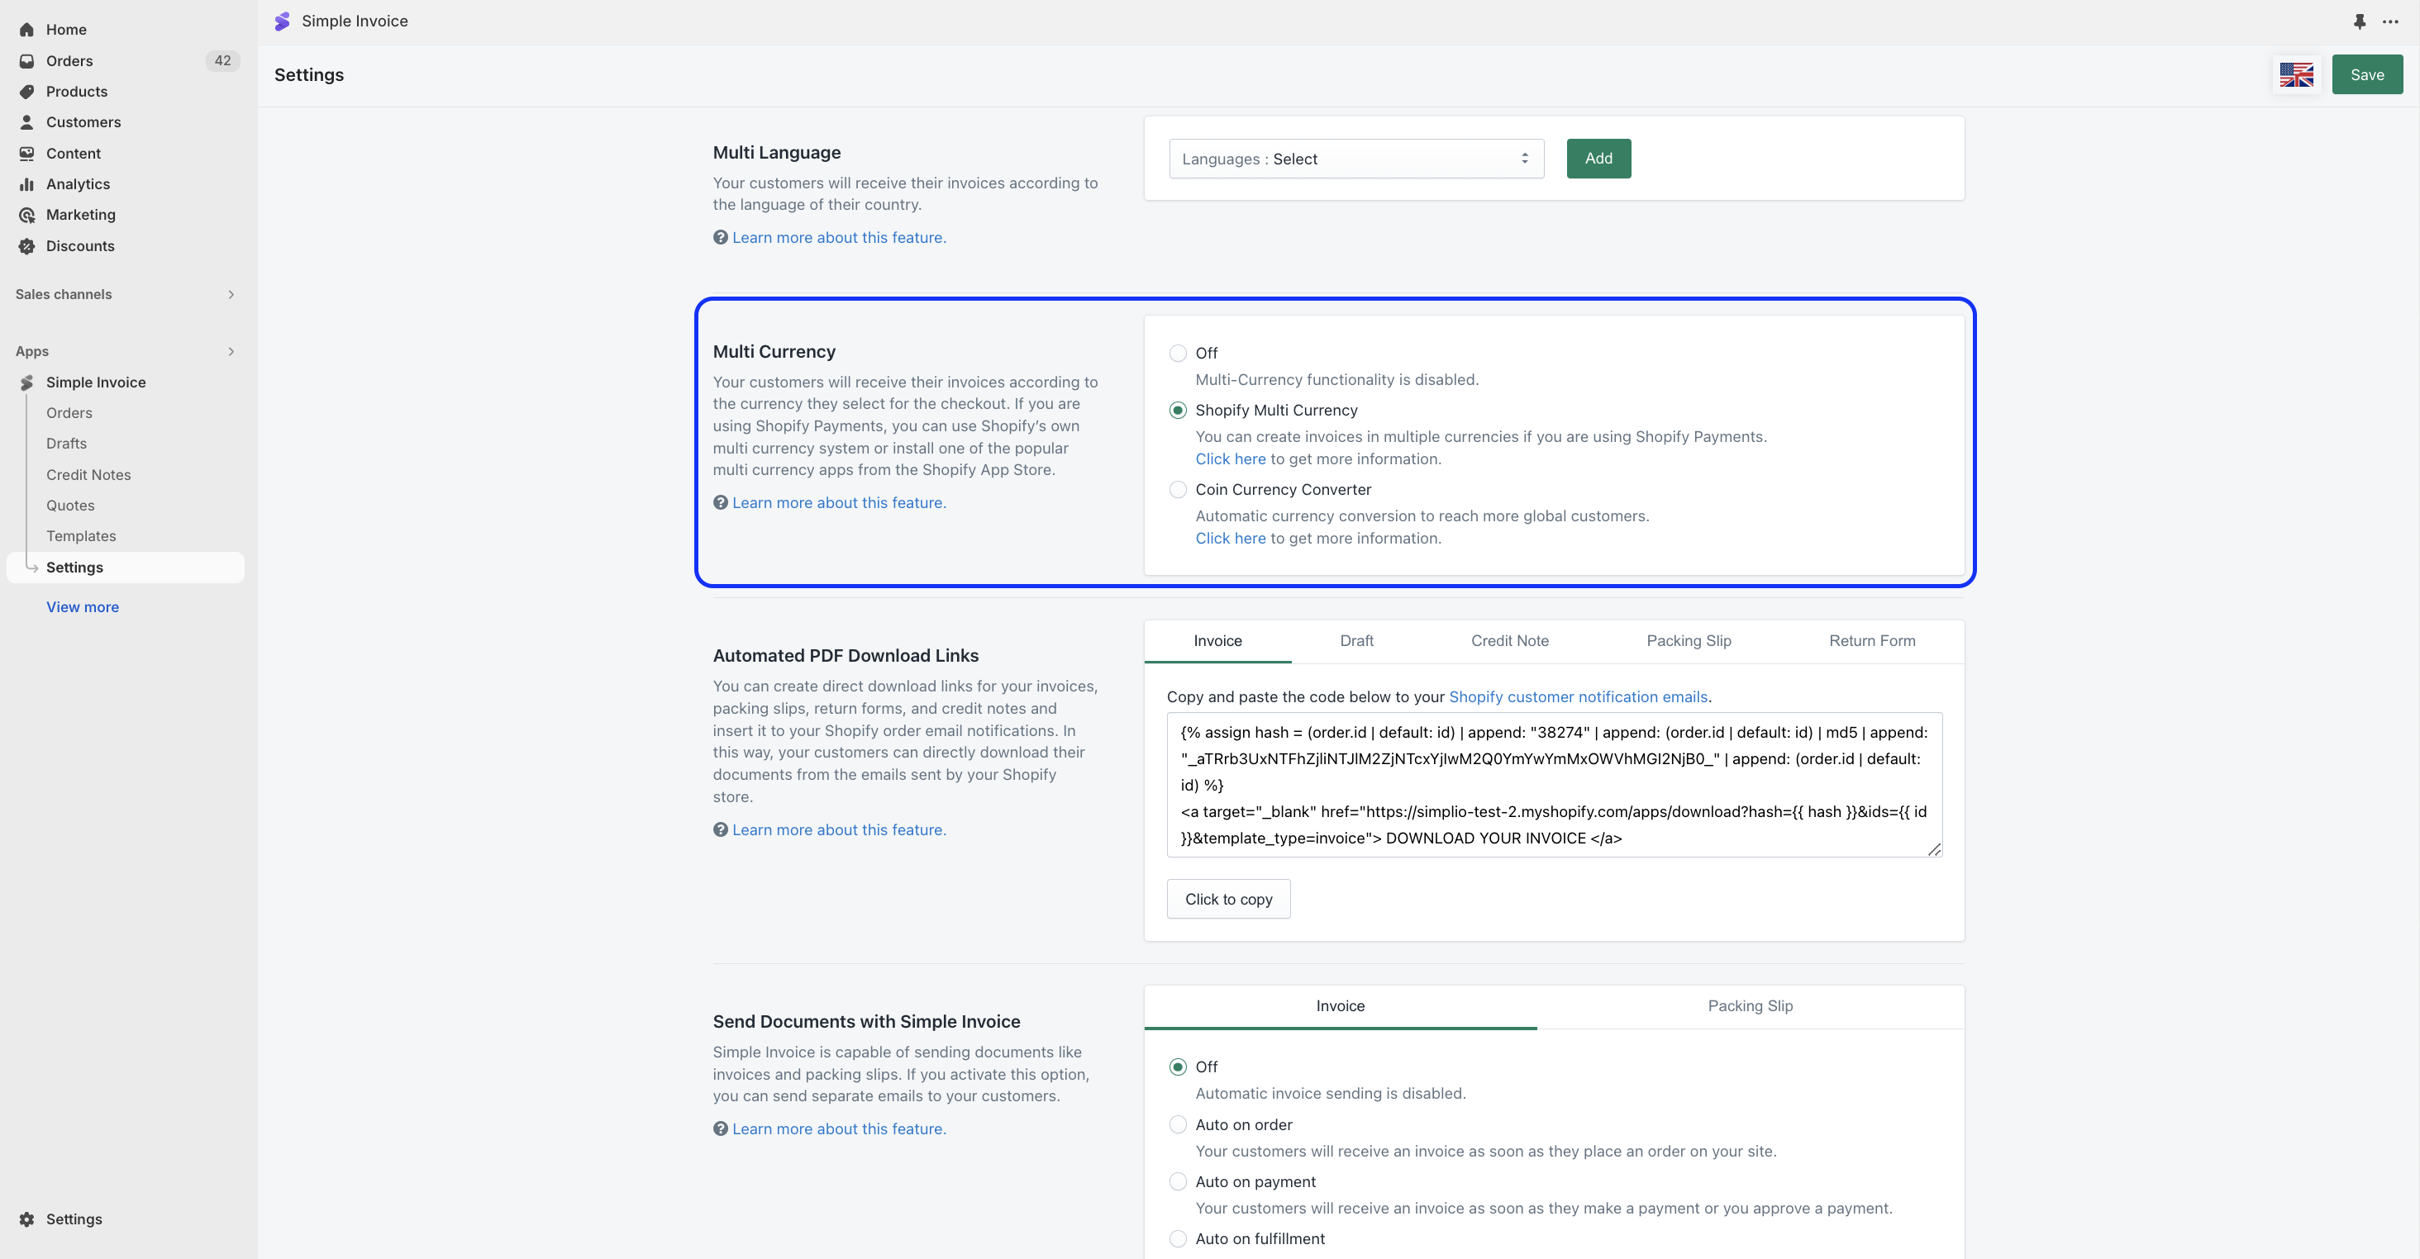This screenshot has width=2420, height=1259.
Task: Click the Analytics bar chart icon
Action: 26,184
